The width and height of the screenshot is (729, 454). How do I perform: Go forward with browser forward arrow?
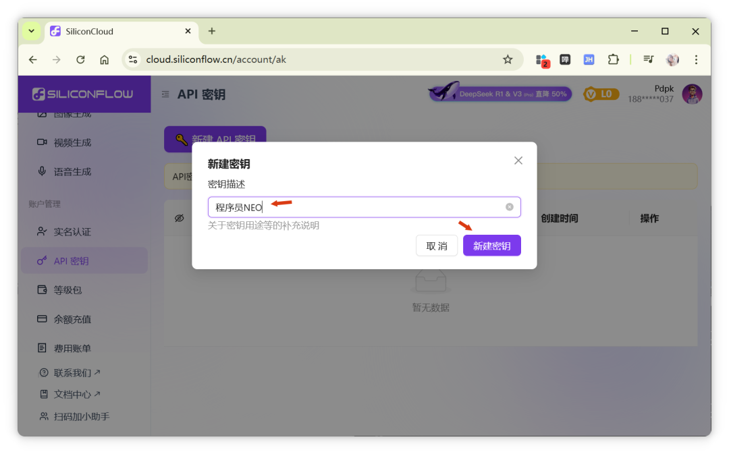[56, 59]
